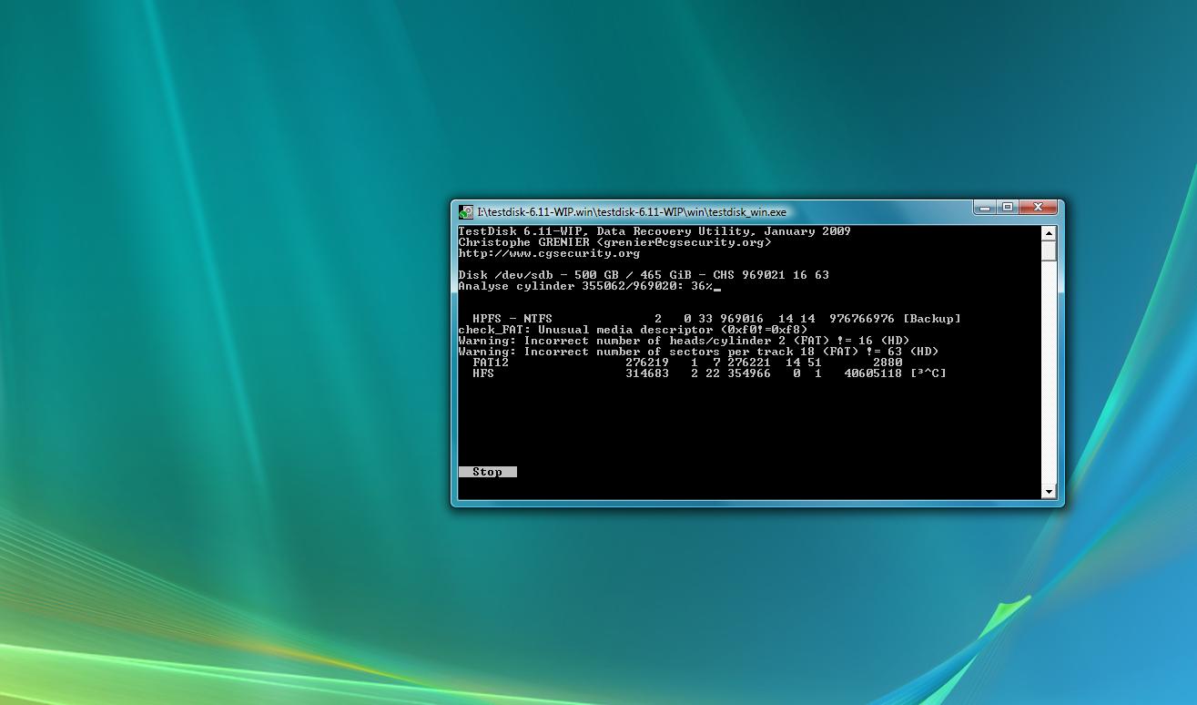This screenshot has height=705, width=1197.
Task: Click the check_FAT unusual media descriptor message
Action: (633, 330)
